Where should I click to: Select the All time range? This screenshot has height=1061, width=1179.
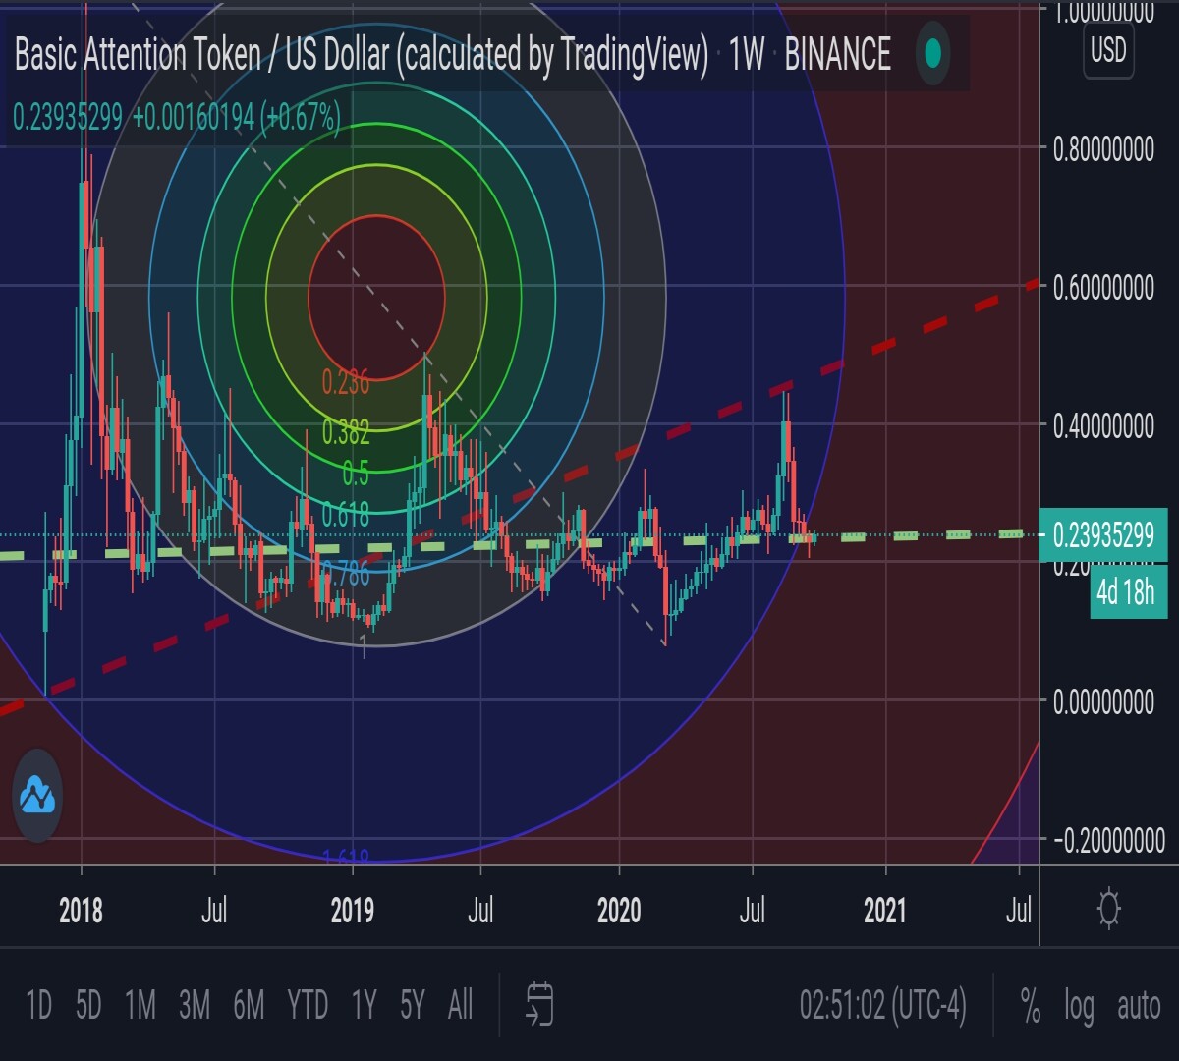tap(460, 1005)
